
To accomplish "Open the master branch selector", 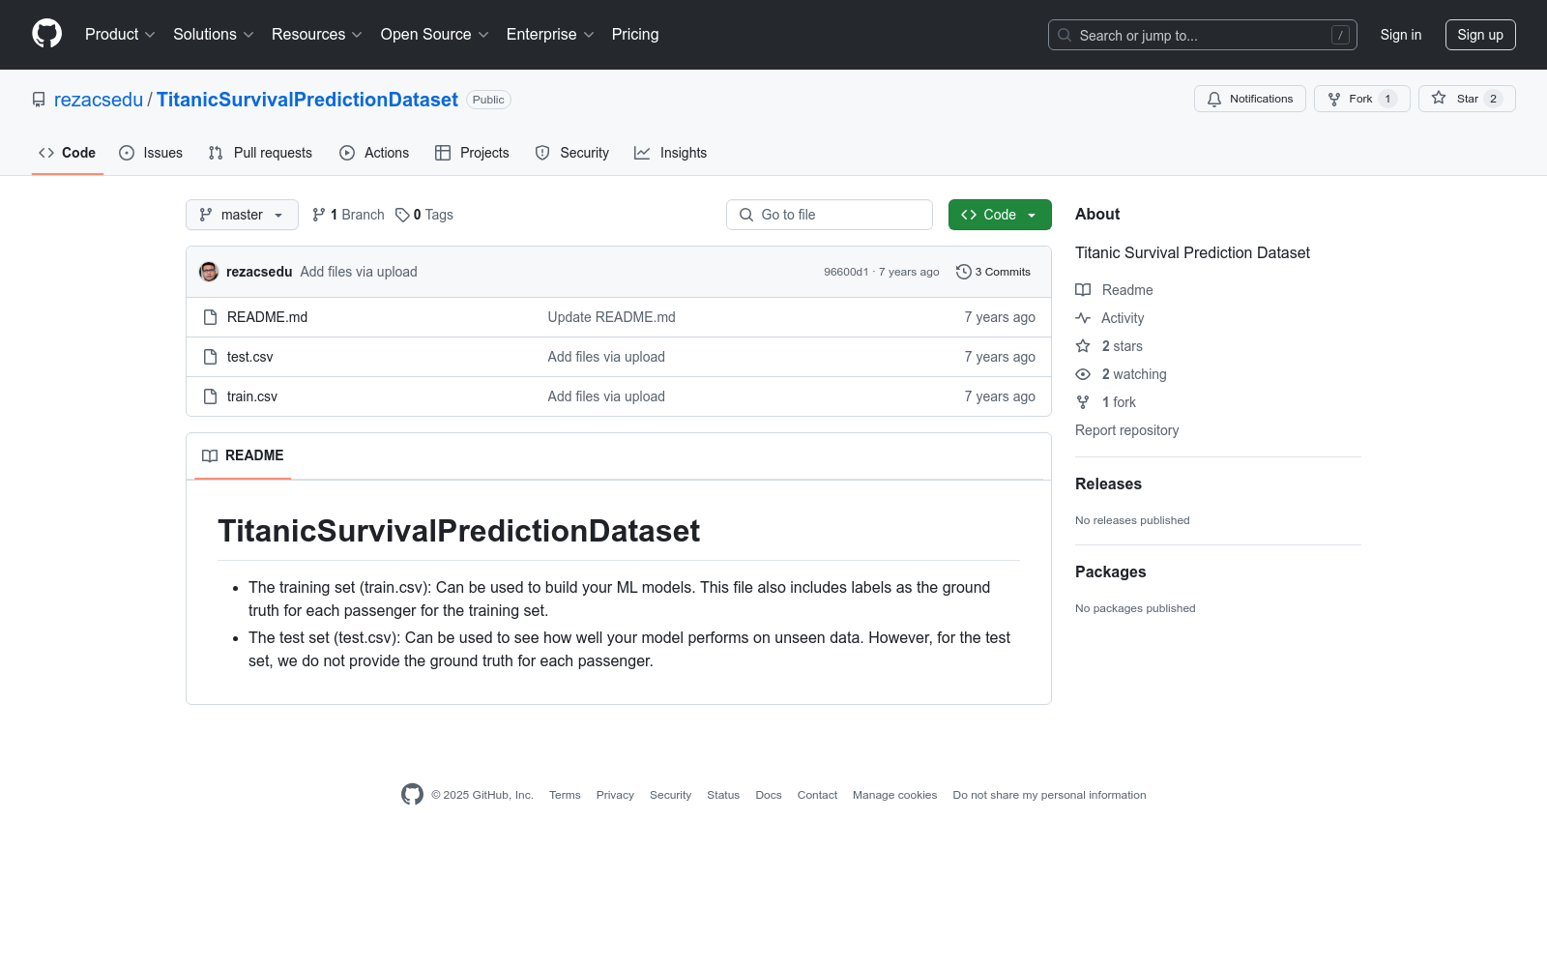I will click(242, 215).
